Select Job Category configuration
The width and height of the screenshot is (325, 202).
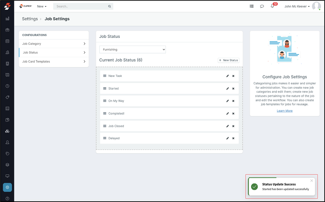54,44
